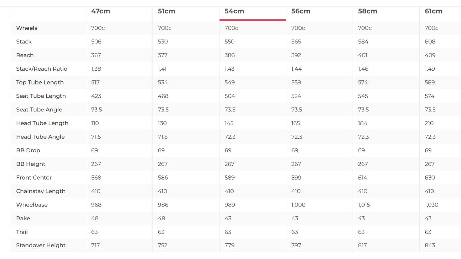The width and height of the screenshot is (461, 259).
Task: Click the Stack/Reach Ratio row label
Action: [42, 69]
